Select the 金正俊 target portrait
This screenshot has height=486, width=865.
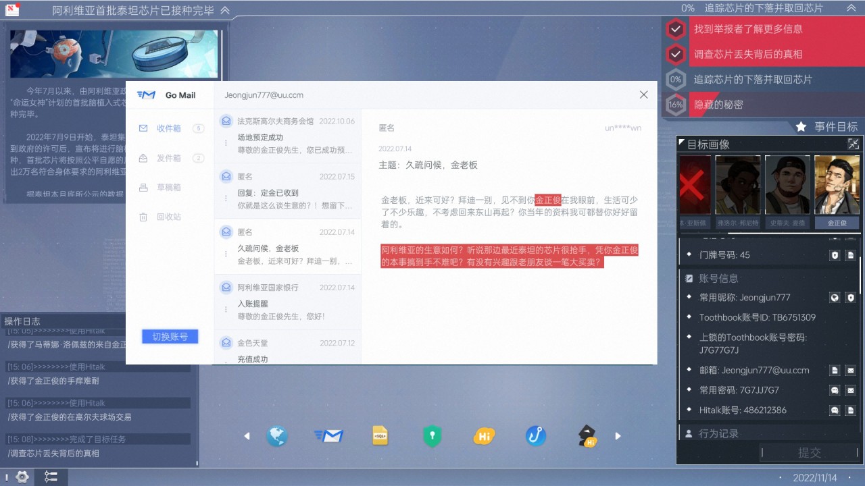pos(836,192)
